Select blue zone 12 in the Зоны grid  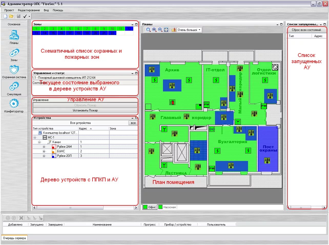coord(129,29)
